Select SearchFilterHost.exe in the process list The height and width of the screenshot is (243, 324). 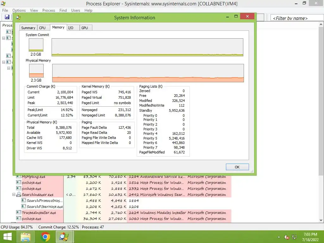[x=45, y=206]
